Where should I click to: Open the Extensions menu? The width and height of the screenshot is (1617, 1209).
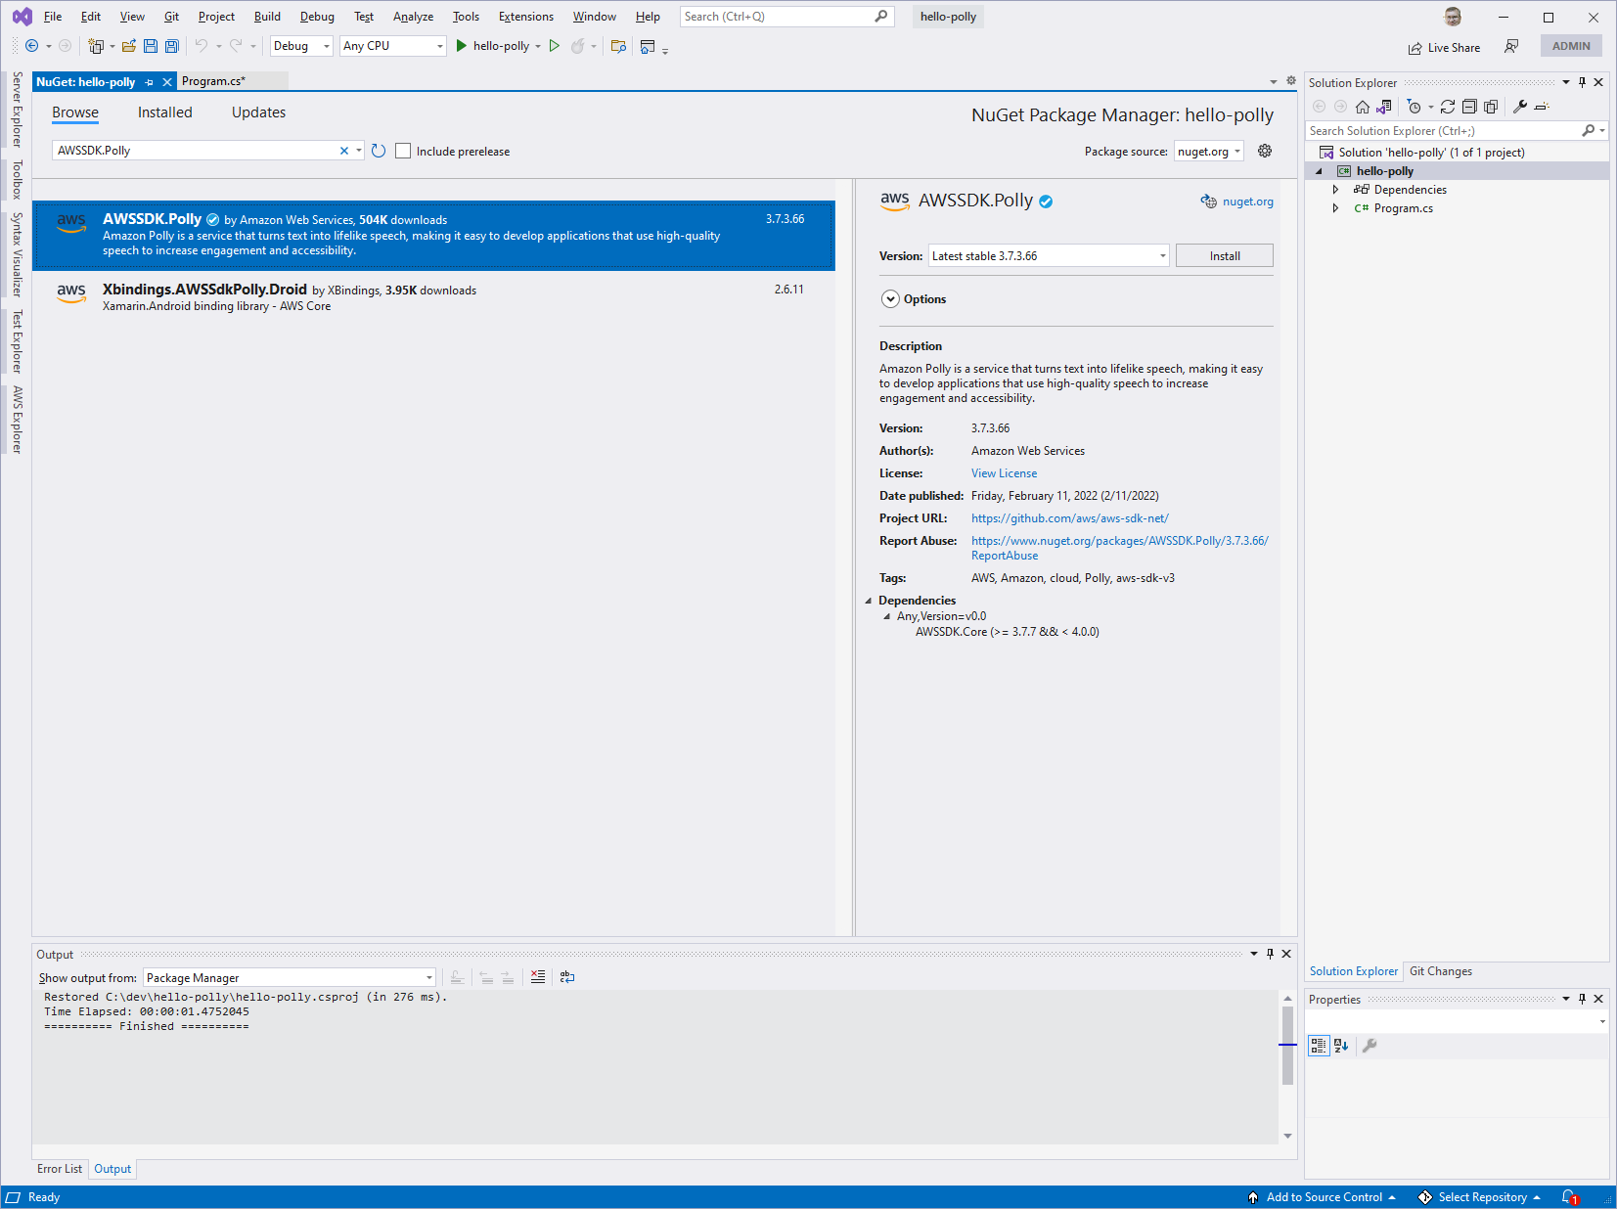[x=526, y=17]
